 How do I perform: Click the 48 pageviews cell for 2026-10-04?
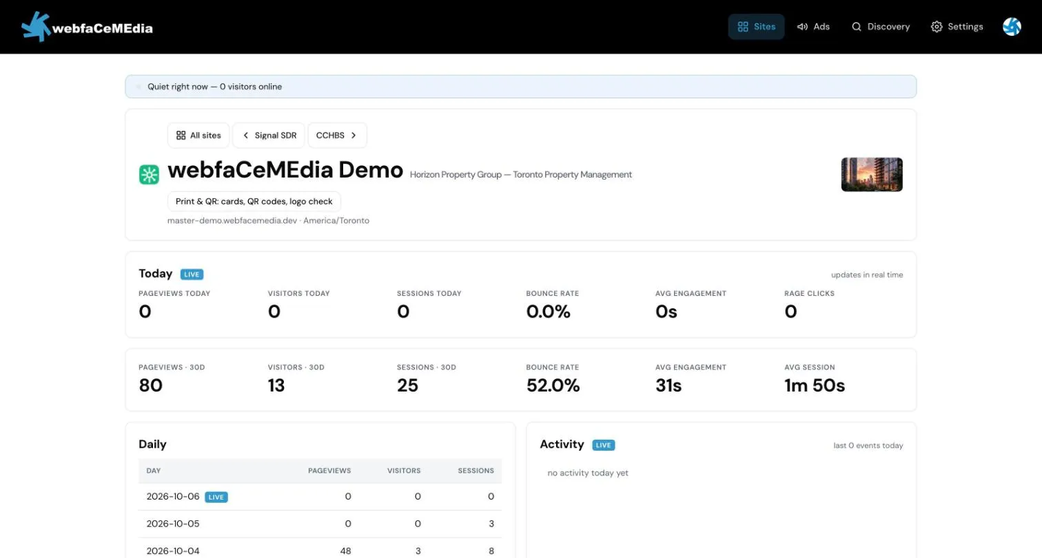344,551
